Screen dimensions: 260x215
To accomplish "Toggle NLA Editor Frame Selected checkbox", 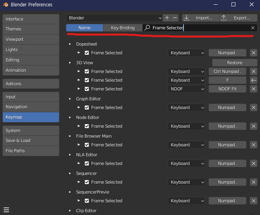I will 87,163.
